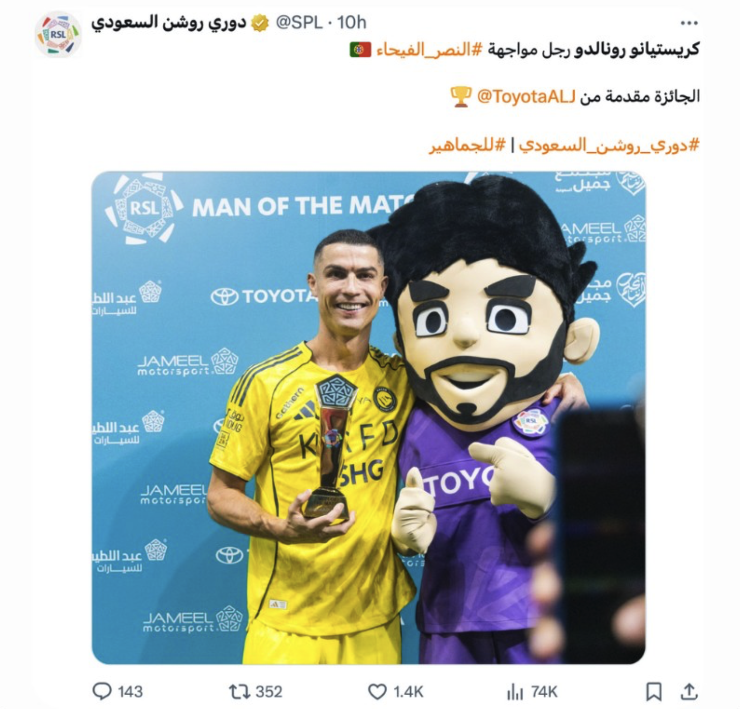Click the 352 reposts count
This screenshot has height=709, width=740.
pyautogui.click(x=269, y=692)
